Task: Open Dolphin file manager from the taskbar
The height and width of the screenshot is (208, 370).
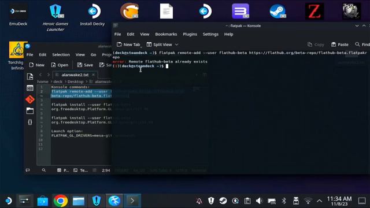Action: tap(79, 201)
